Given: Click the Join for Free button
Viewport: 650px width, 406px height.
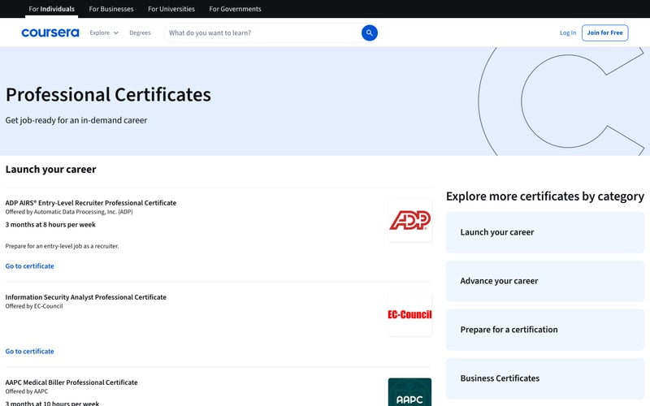Looking at the screenshot, I should [604, 32].
